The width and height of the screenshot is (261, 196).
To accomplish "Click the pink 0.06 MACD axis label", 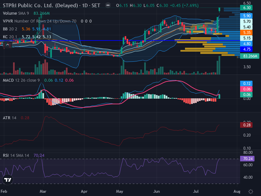I will (246, 89).
